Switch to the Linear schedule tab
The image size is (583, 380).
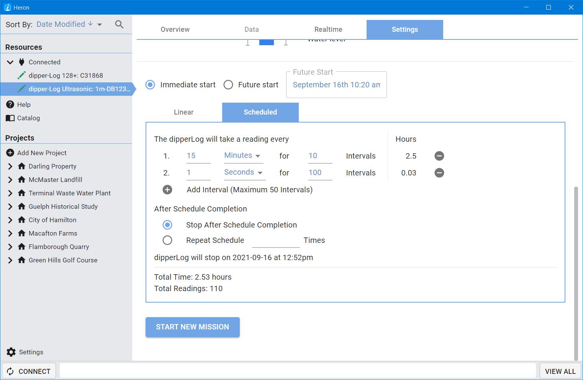click(184, 112)
